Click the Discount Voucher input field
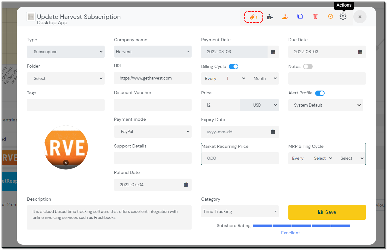The height and width of the screenshot is (250, 387). pyautogui.click(x=153, y=105)
